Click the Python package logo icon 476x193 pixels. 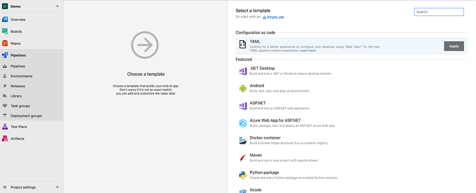click(x=242, y=175)
